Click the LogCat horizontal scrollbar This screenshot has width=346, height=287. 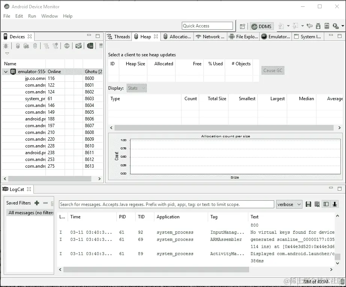tap(156, 270)
